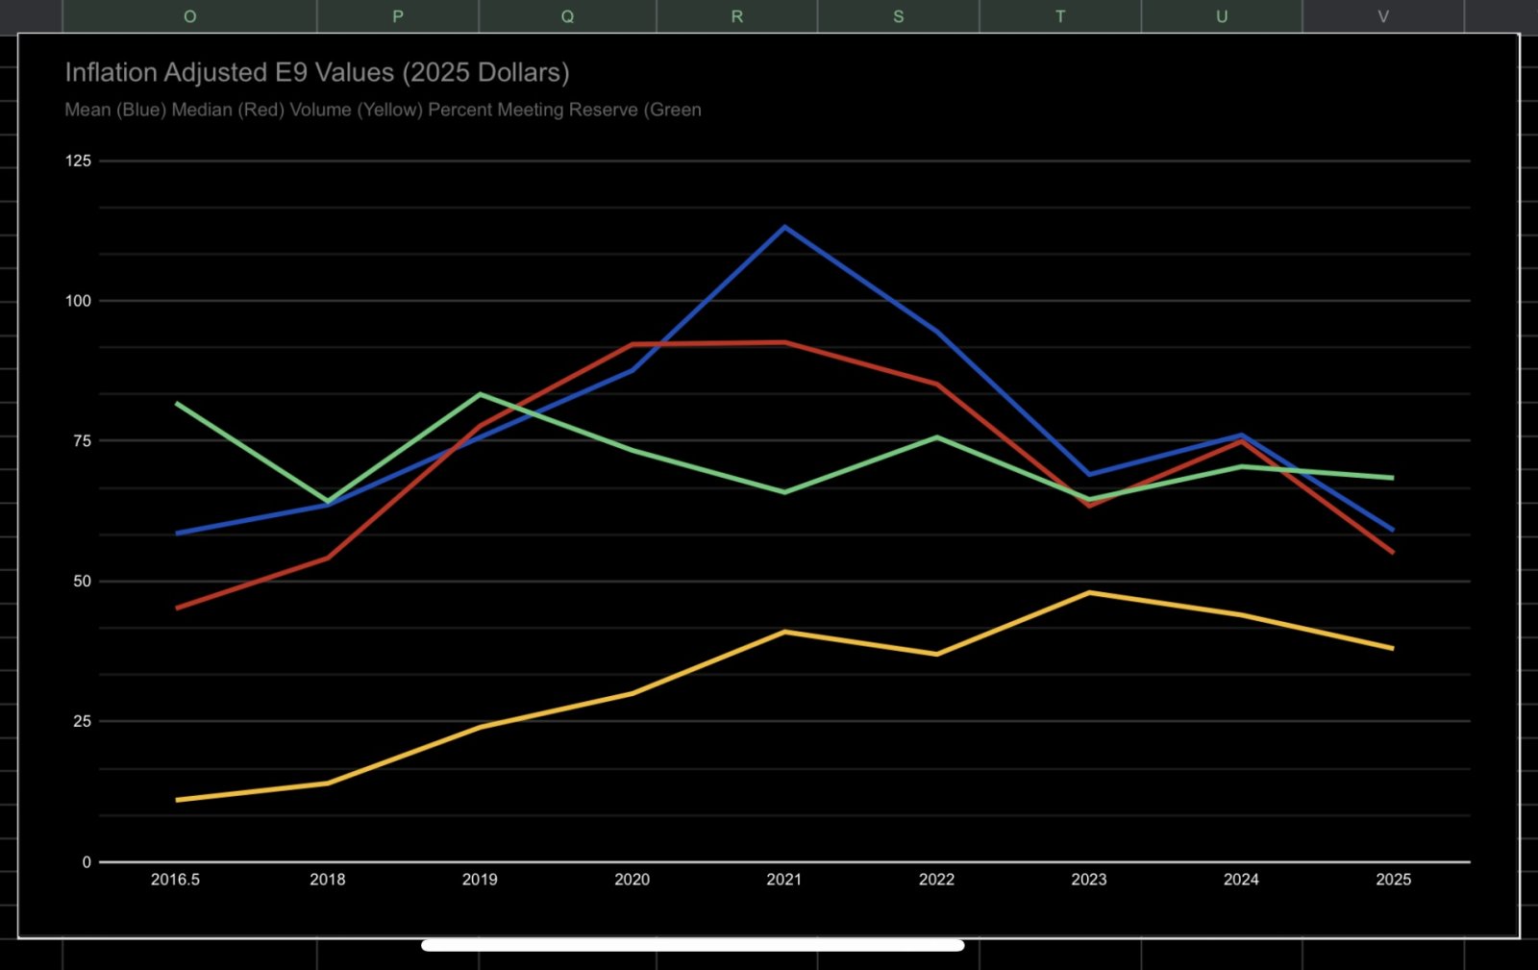Screen dimensions: 1538x970
Task: Select column O header
Action: coord(189,16)
